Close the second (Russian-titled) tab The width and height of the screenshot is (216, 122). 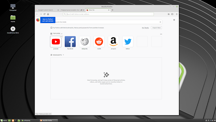click(x=83, y=10)
